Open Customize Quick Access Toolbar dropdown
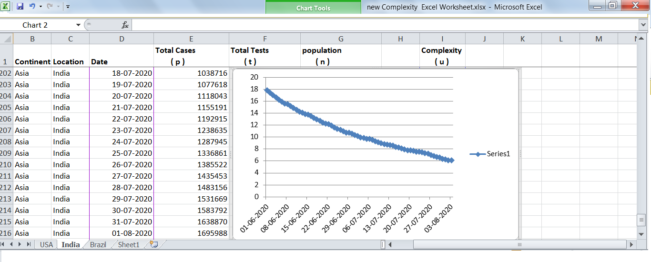The image size is (651, 262). point(68,7)
